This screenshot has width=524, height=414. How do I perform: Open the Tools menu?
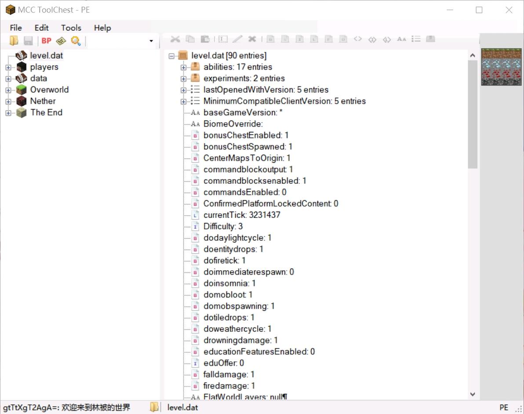pos(71,28)
